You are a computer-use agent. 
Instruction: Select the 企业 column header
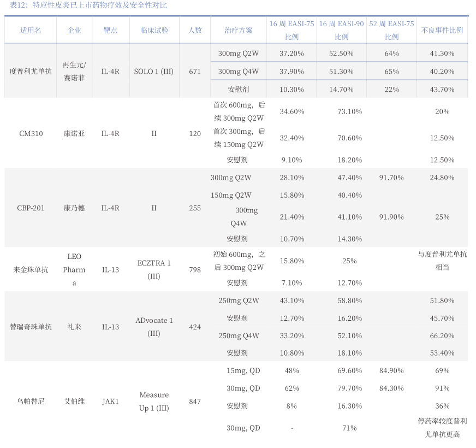[74, 31]
